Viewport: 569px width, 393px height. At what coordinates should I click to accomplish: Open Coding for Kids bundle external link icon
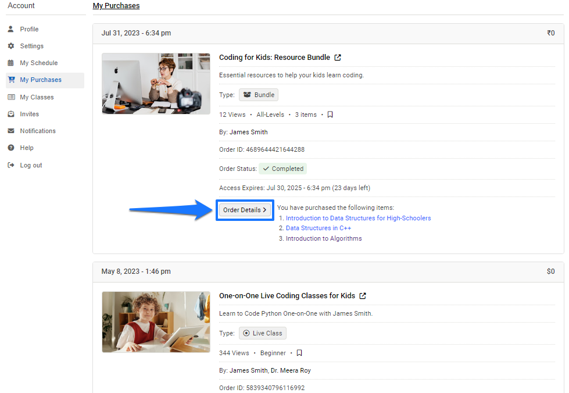338,58
